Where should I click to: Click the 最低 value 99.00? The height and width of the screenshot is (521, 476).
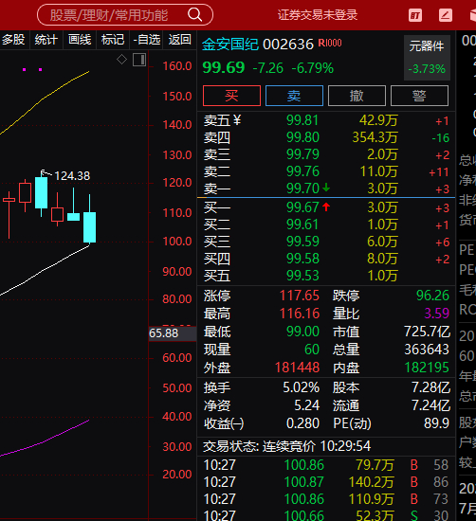(x=302, y=332)
